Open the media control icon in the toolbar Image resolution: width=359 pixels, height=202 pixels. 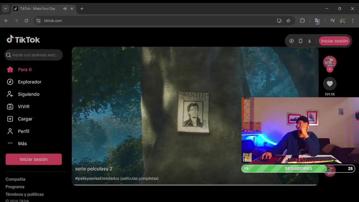pos(333,21)
